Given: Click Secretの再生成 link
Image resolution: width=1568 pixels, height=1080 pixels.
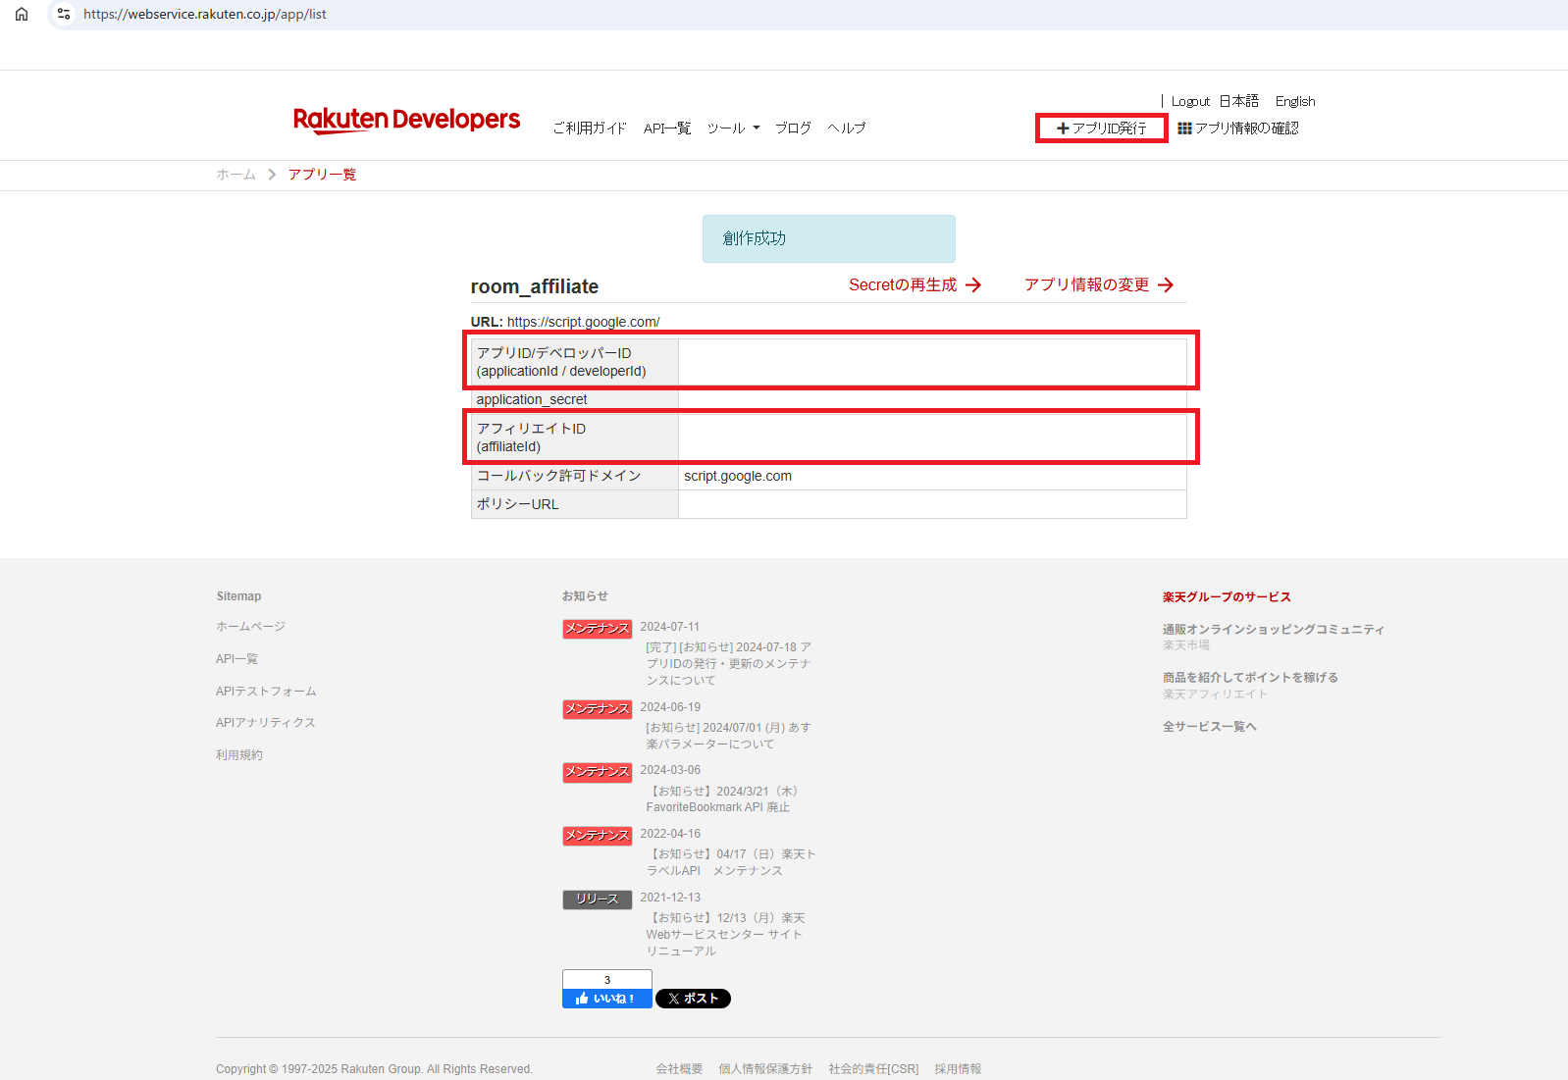Looking at the screenshot, I should click(915, 284).
